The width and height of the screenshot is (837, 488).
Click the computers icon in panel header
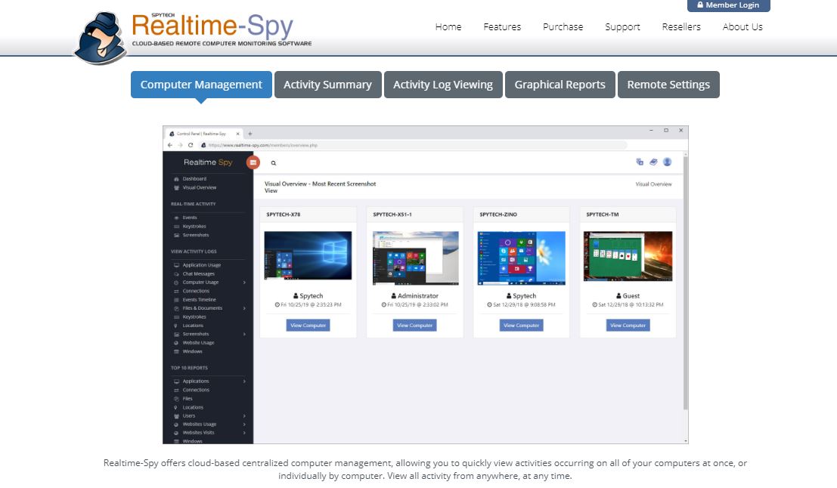tap(640, 162)
